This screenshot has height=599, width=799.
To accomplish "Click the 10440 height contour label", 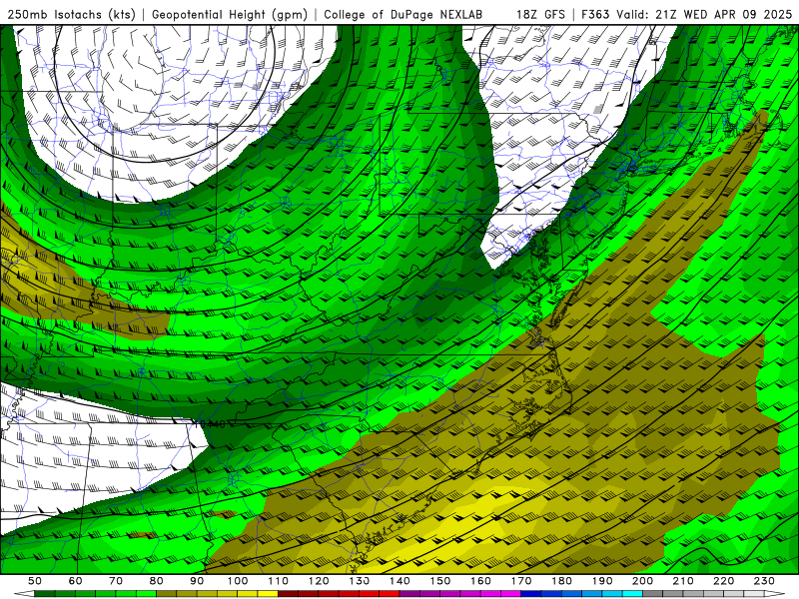I will pyautogui.click(x=210, y=424).
